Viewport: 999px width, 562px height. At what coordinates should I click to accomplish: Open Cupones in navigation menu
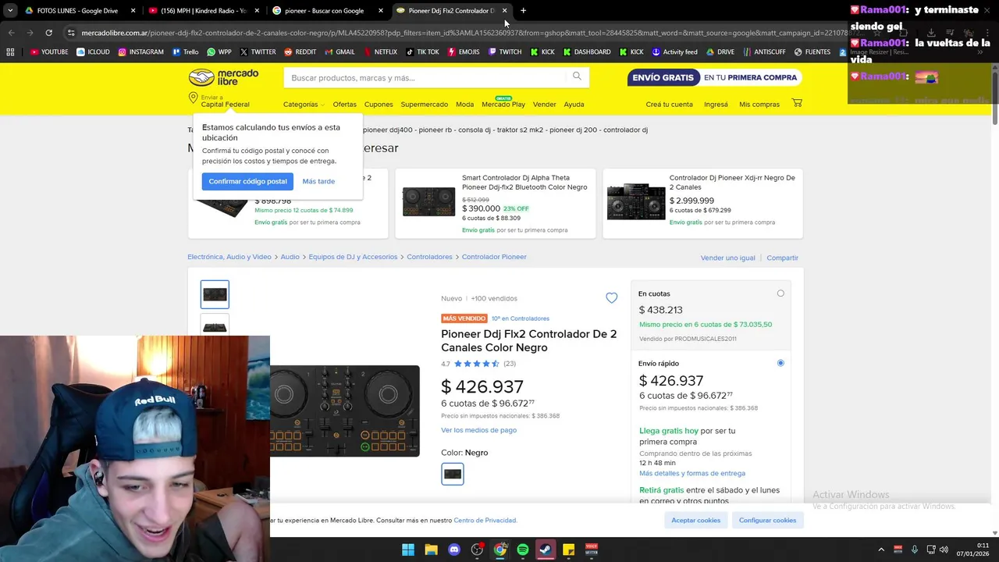tap(379, 105)
